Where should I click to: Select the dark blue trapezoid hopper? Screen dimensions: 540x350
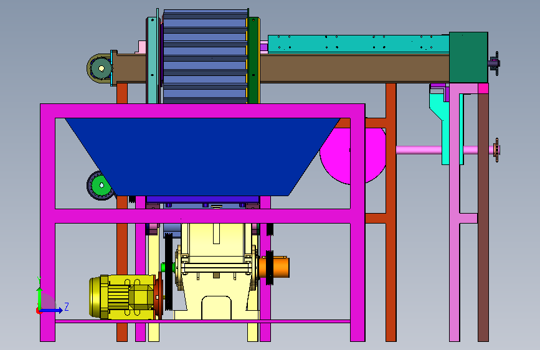coord(202,157)
